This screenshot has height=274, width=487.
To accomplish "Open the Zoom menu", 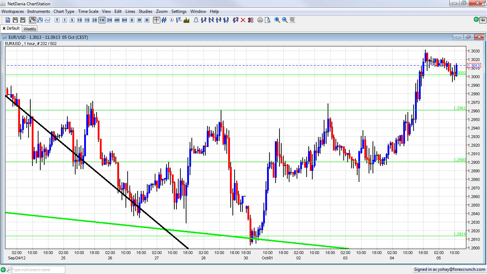I will point(162,11).
